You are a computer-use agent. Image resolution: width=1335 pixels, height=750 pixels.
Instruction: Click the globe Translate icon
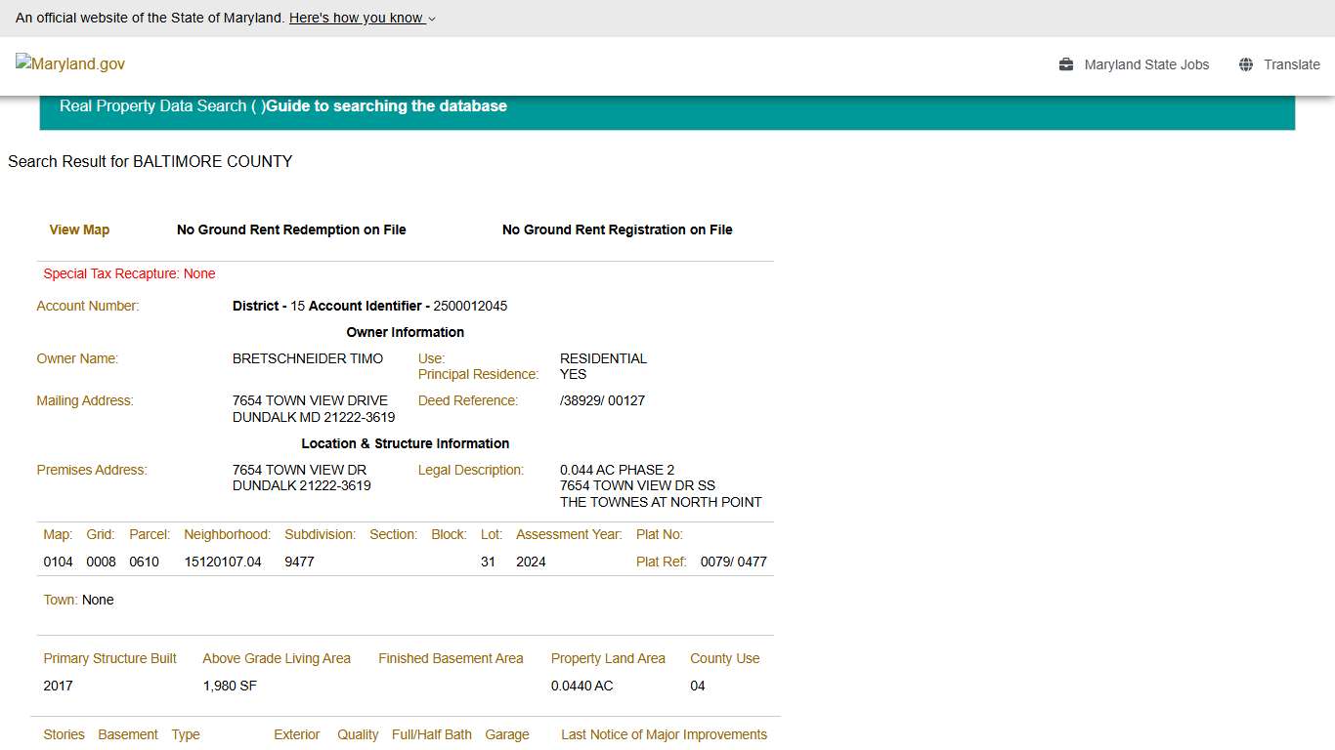pos(1245,63)
